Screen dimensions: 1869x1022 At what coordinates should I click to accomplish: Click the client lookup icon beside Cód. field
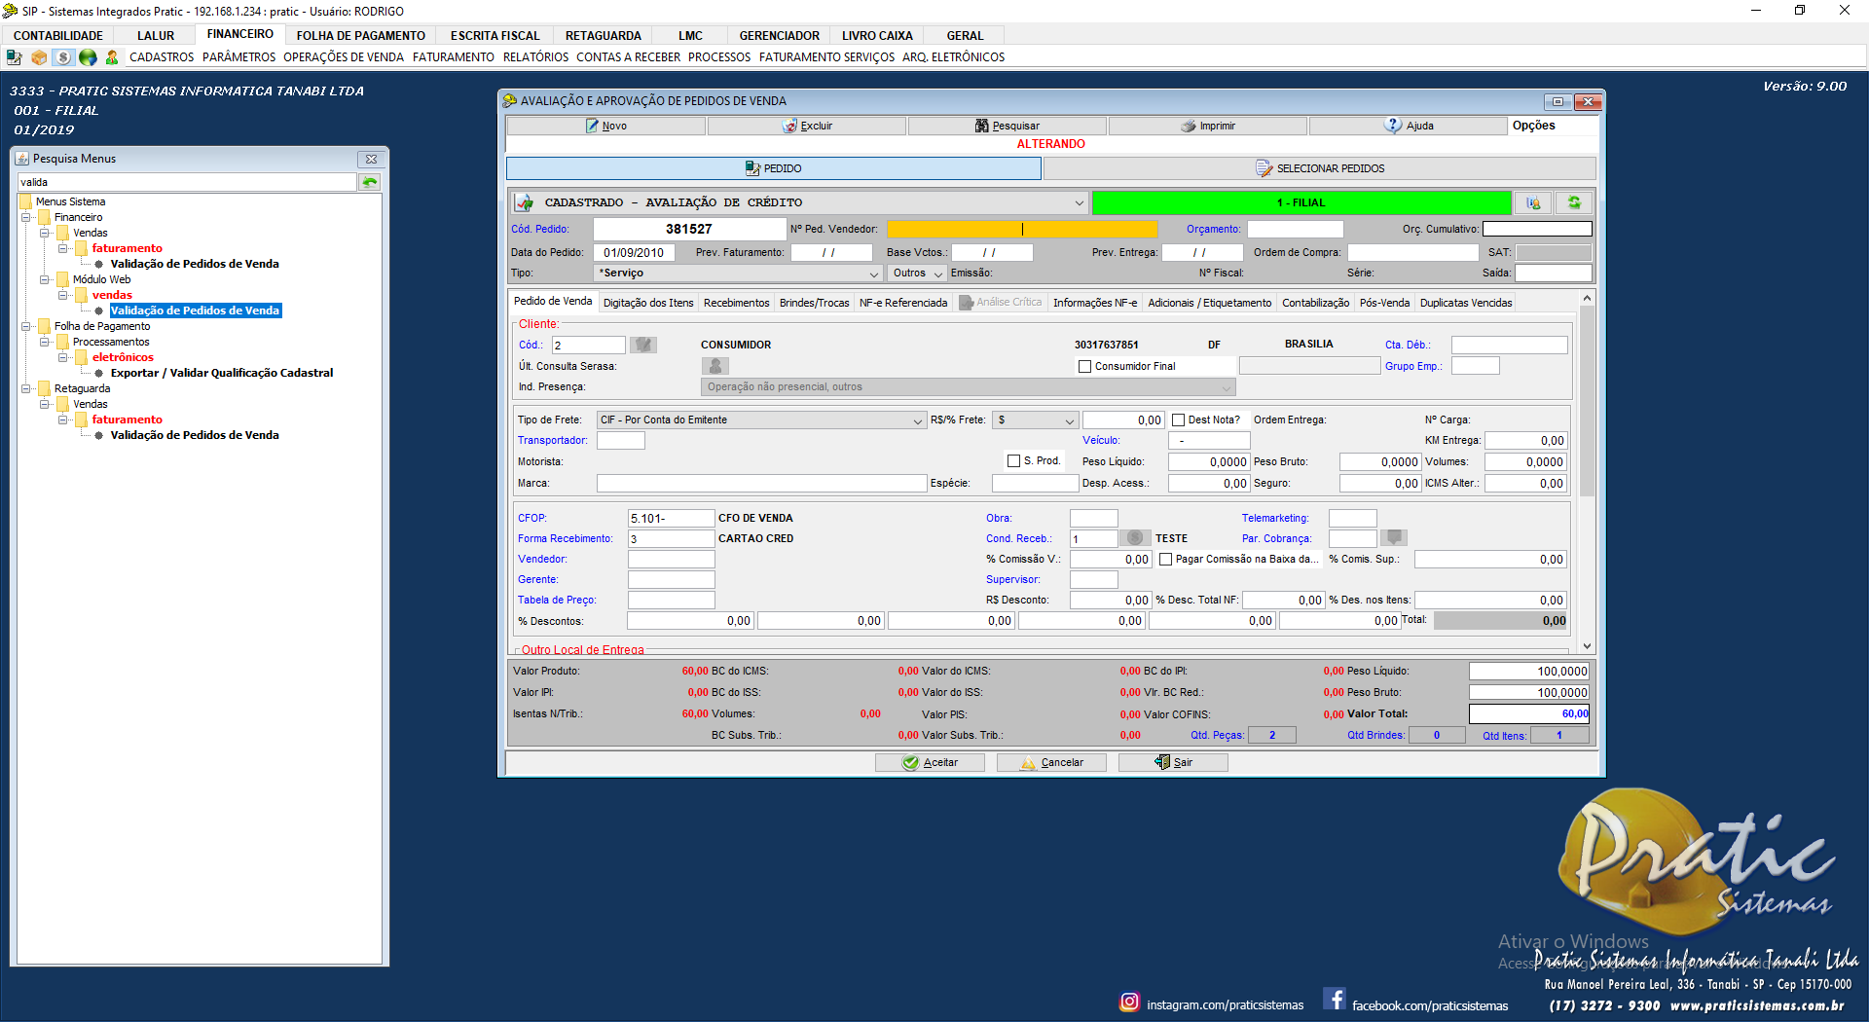tap(642, 345)
